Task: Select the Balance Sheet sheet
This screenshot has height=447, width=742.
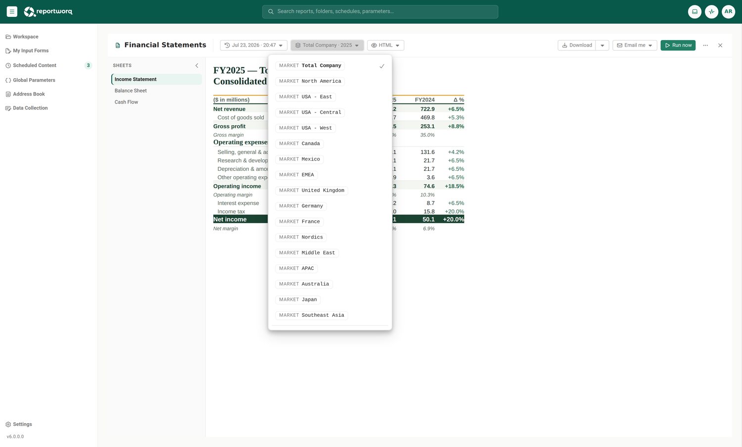Action: click(x=156, y=91)
